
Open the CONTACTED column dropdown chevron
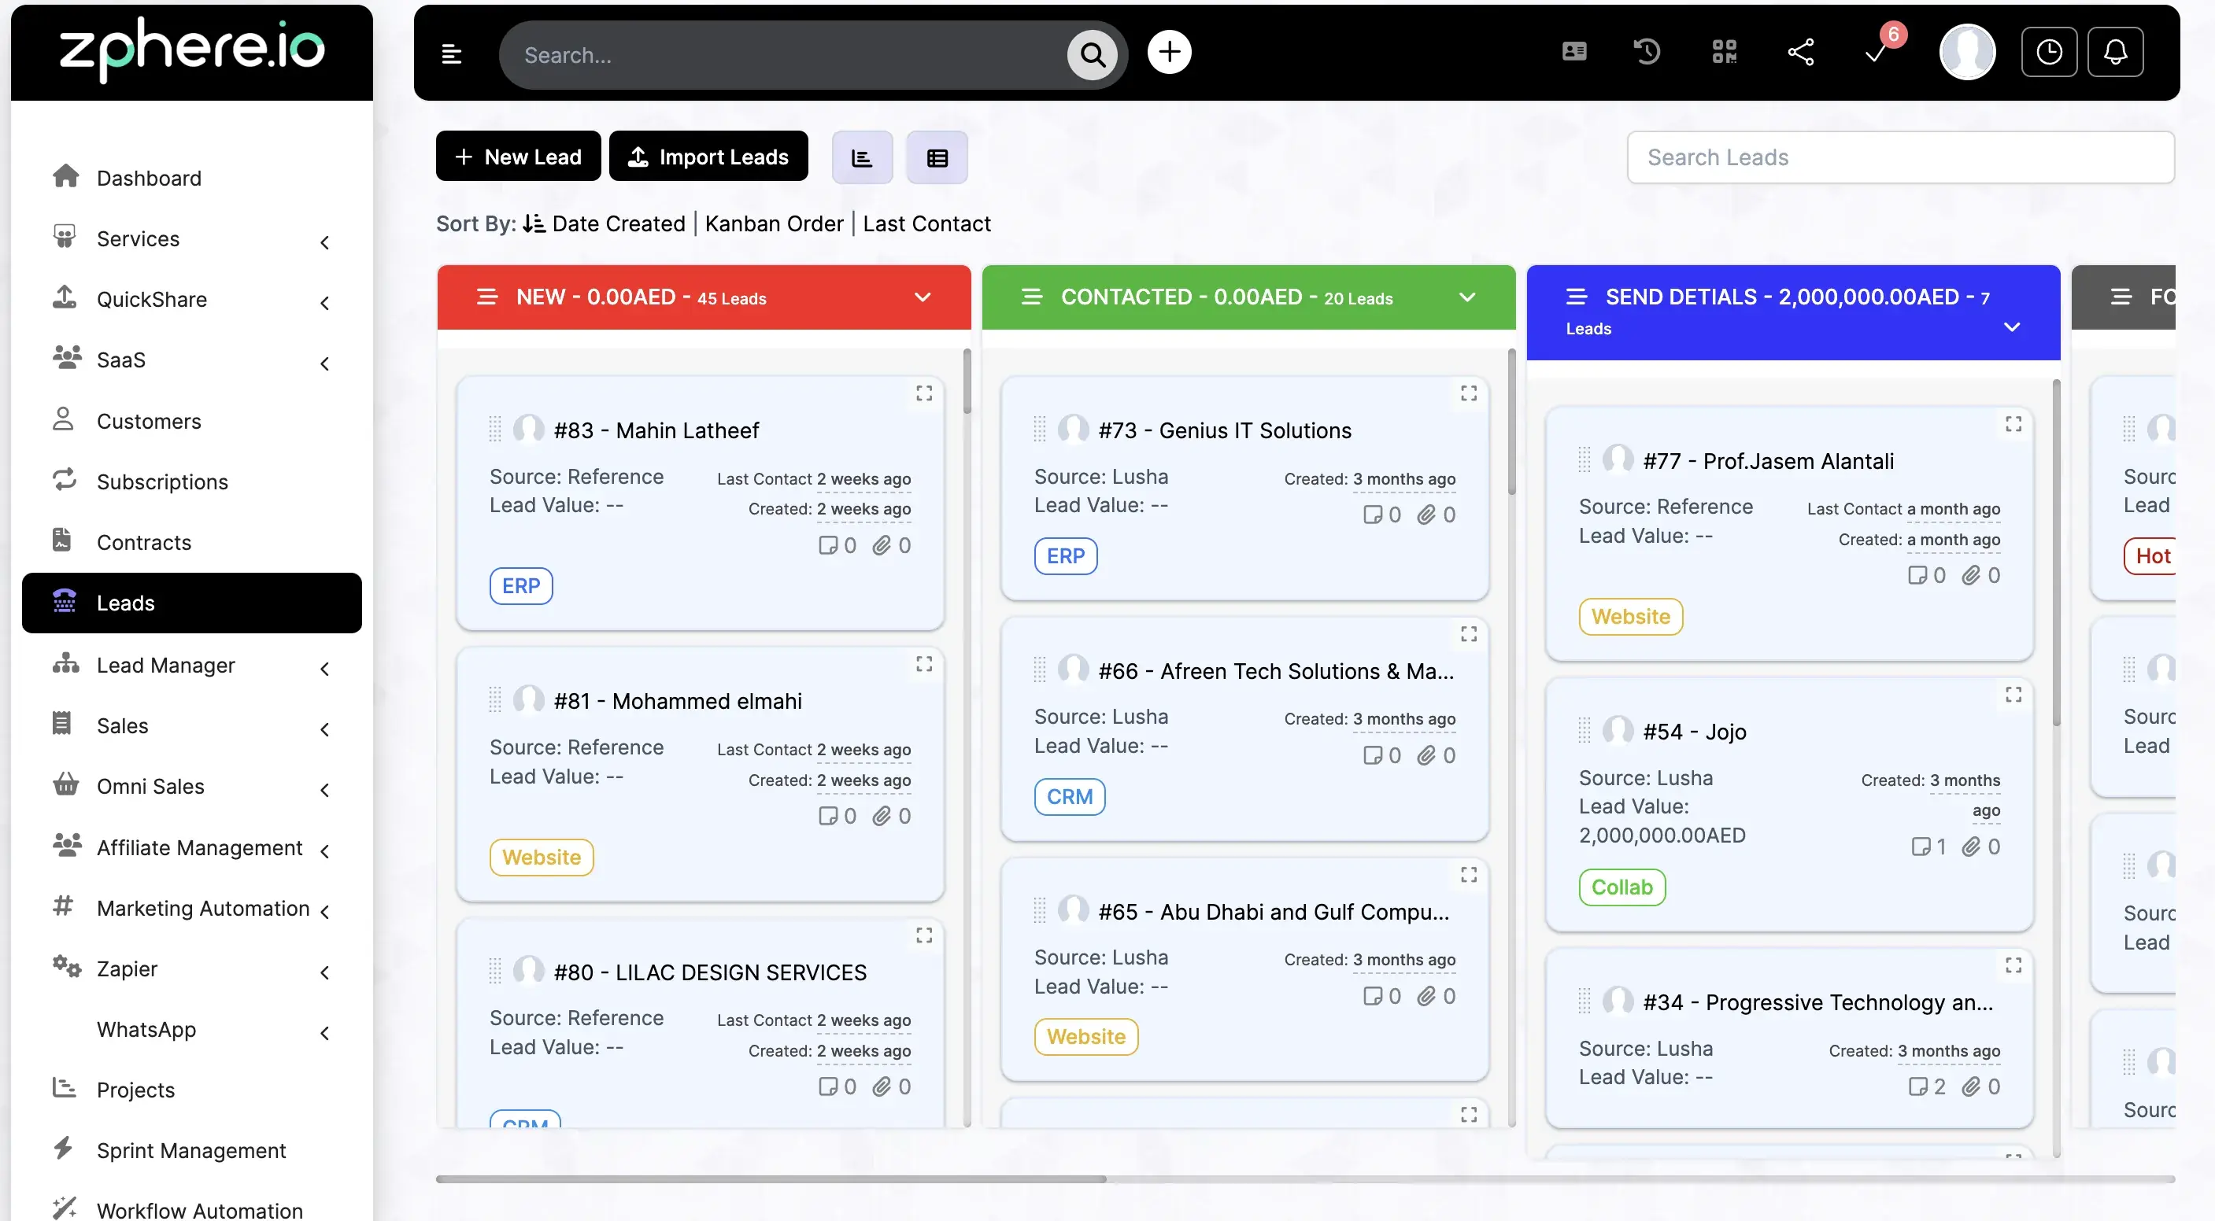click(x=1467, y=297)
